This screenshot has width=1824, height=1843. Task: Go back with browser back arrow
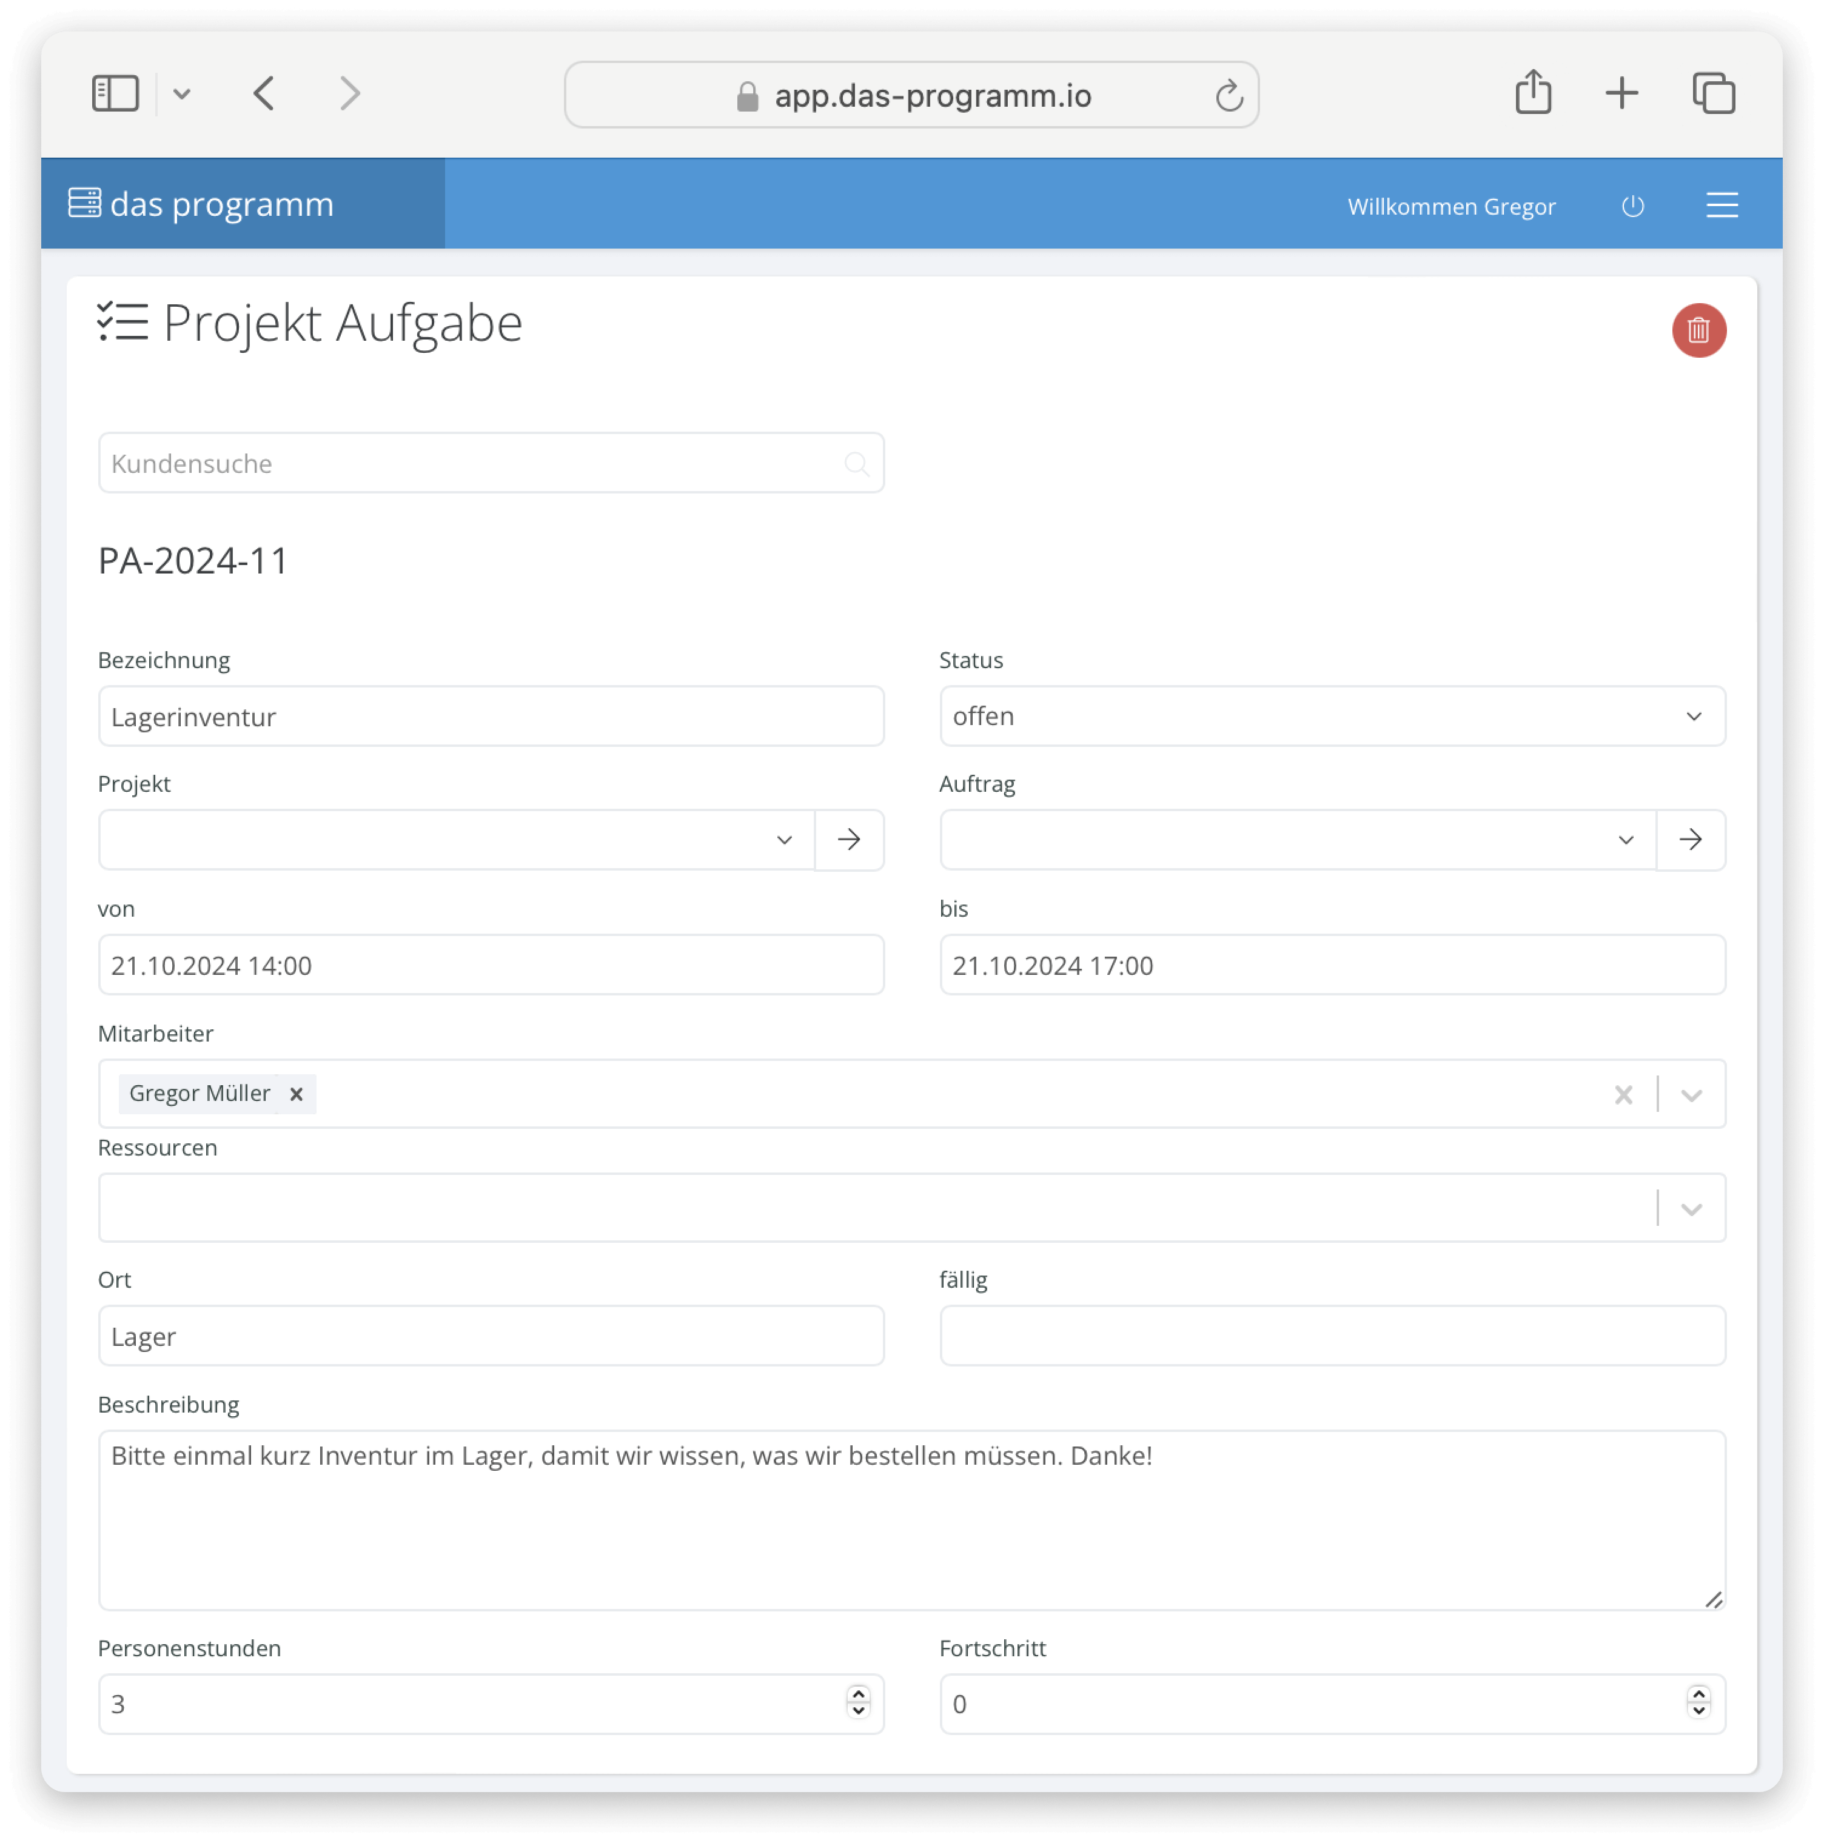pos(264,93)
